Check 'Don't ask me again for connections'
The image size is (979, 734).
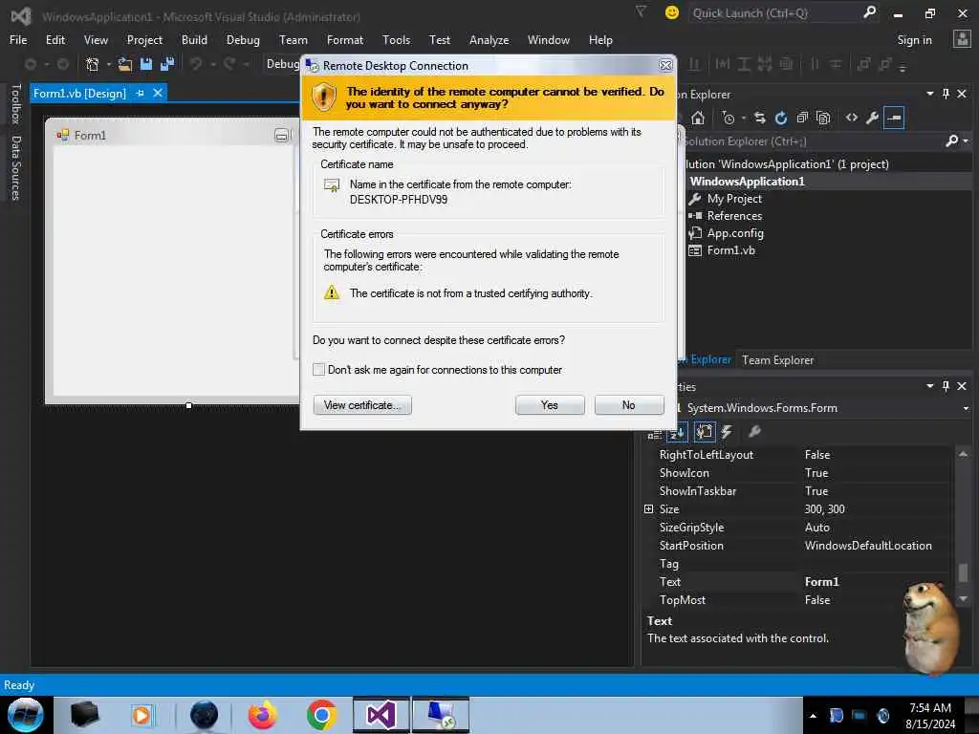(x=319, y=370)
